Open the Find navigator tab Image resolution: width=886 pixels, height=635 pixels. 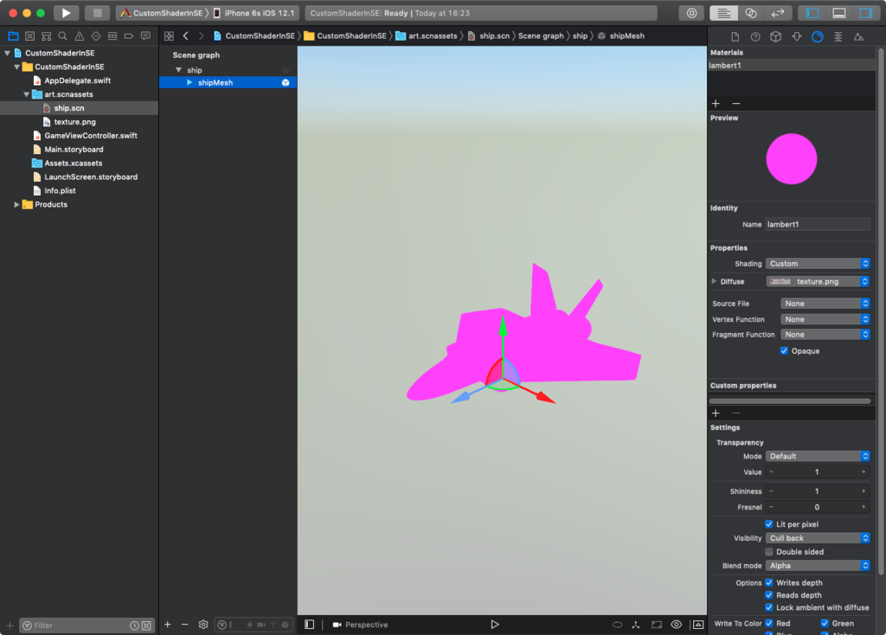(62, 36)
